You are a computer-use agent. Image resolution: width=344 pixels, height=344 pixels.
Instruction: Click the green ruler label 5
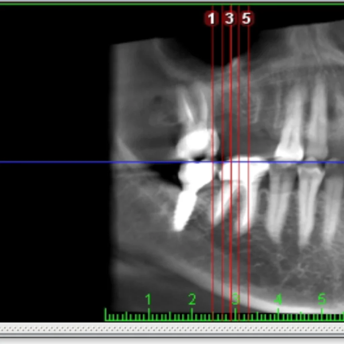click(321, 299)
